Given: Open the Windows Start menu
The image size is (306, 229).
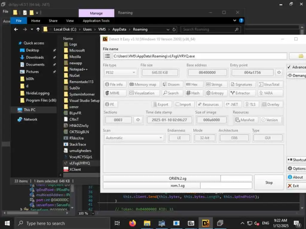Looking at the screenshot, I should [x=7, y=223].
